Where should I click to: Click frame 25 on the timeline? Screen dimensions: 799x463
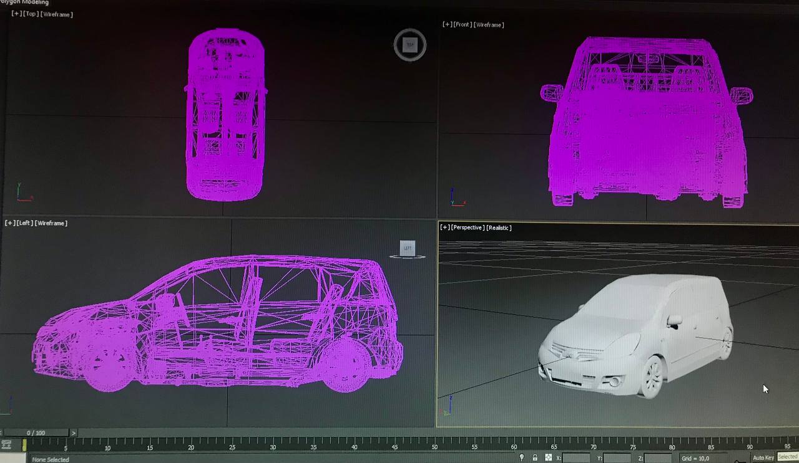(x=232, y=447)
